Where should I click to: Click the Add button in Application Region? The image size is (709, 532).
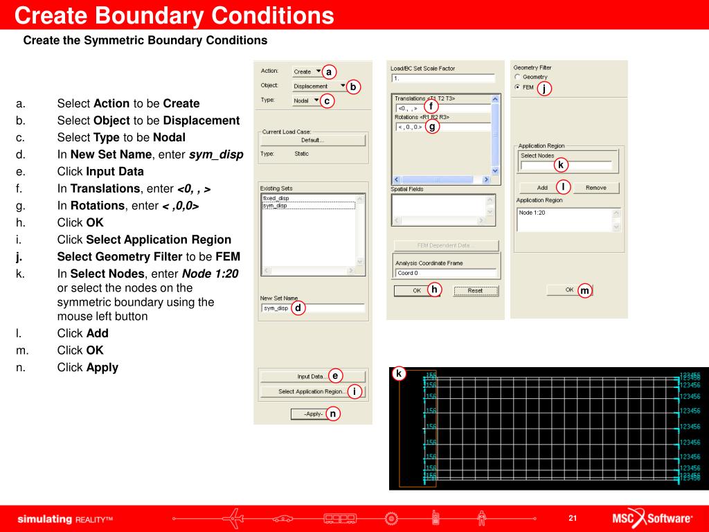click(543, 188)
